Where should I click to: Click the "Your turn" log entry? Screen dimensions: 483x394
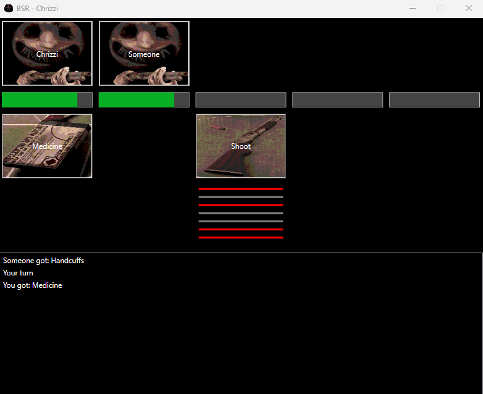pos(18,273)
